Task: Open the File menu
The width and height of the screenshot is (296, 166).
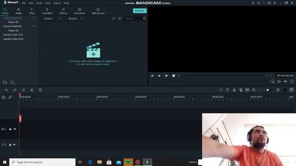Action: click(x=24, y=3)
